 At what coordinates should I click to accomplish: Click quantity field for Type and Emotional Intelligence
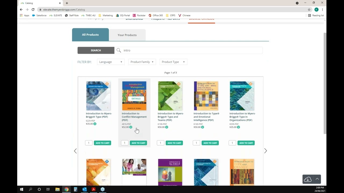(196, 143)
